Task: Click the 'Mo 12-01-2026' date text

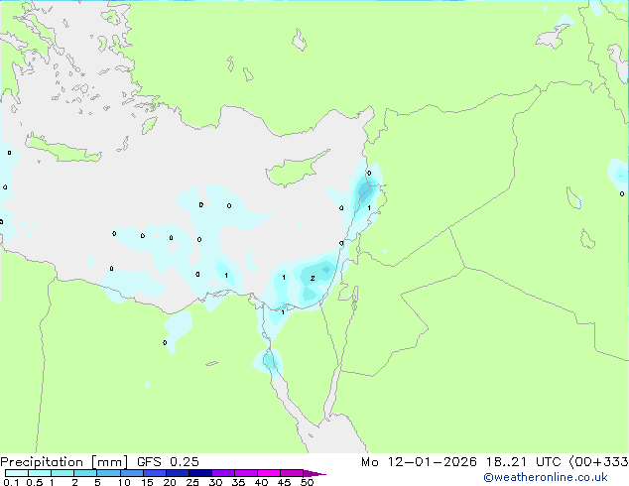Action: pyautogui.click(x=419, y=462)
